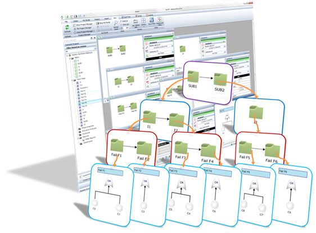Click the Show FMRA icon
The height and width of the screenshot is (233, 316).
152,20
